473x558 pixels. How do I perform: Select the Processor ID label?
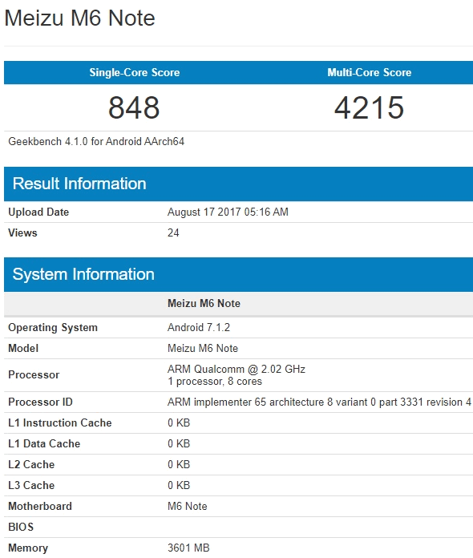coord(40,402)
